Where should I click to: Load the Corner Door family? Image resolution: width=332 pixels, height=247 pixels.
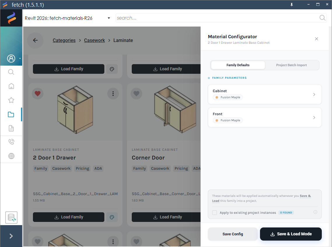click(x=166, y=217)
